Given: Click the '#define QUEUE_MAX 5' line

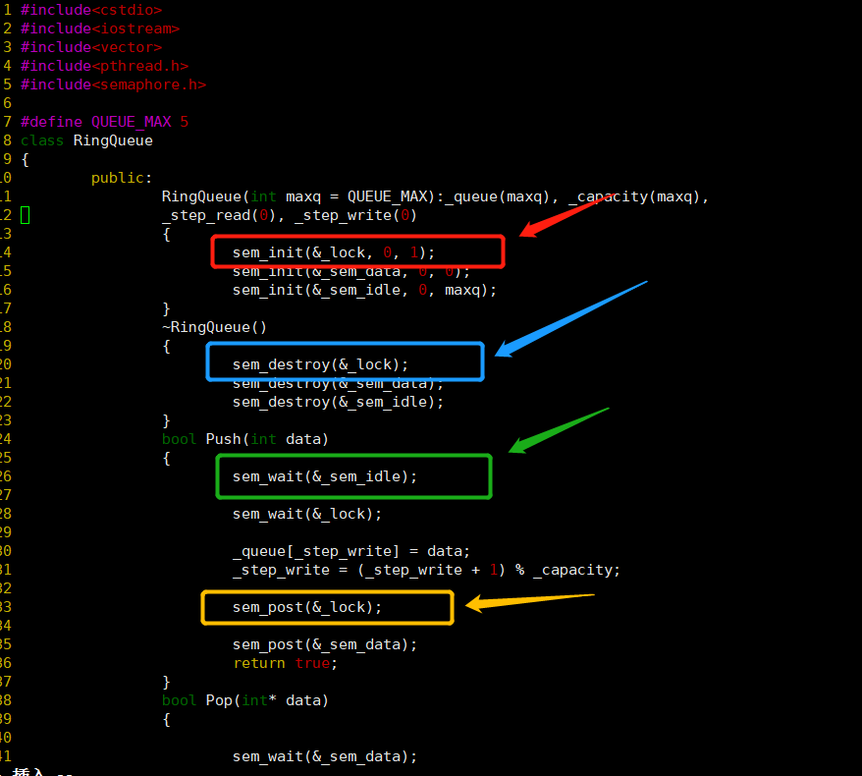Looking at the screenshot, I should pyautogui.click(x=104, y=122).
